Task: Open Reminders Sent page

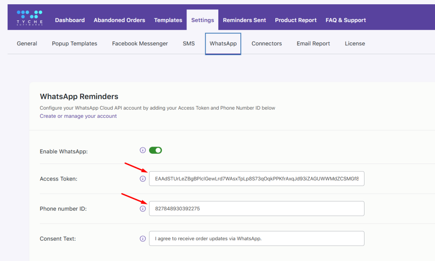Action: click(x=244, y=20)
